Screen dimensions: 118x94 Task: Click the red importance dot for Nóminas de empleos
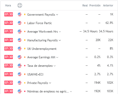click(x=25, y=91)
